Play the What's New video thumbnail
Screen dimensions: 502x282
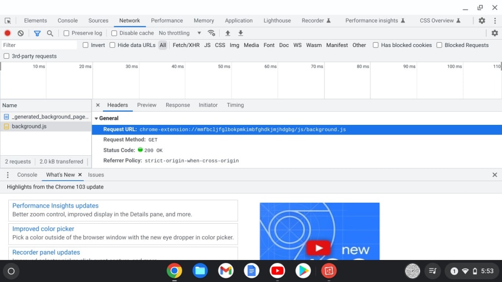[x=320, y=231]
